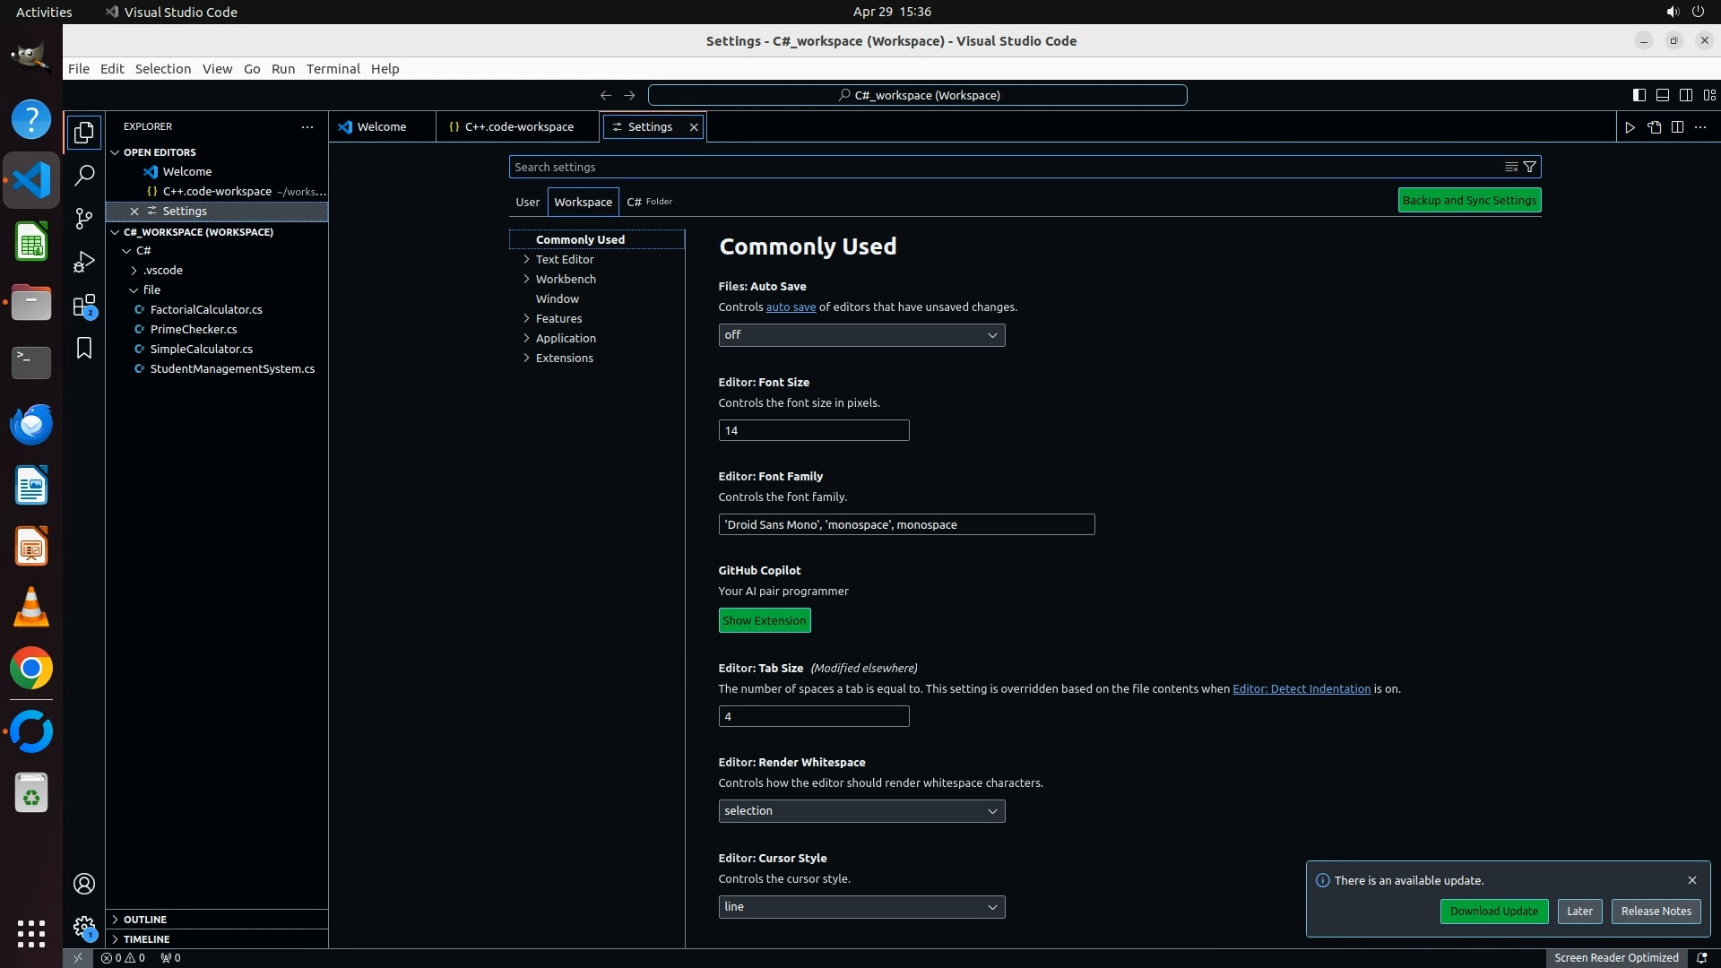Toggle the primary sidebar layout icon
Image resolution: width=1721 pixels, height=968 pixels.
pos(1639,95)
